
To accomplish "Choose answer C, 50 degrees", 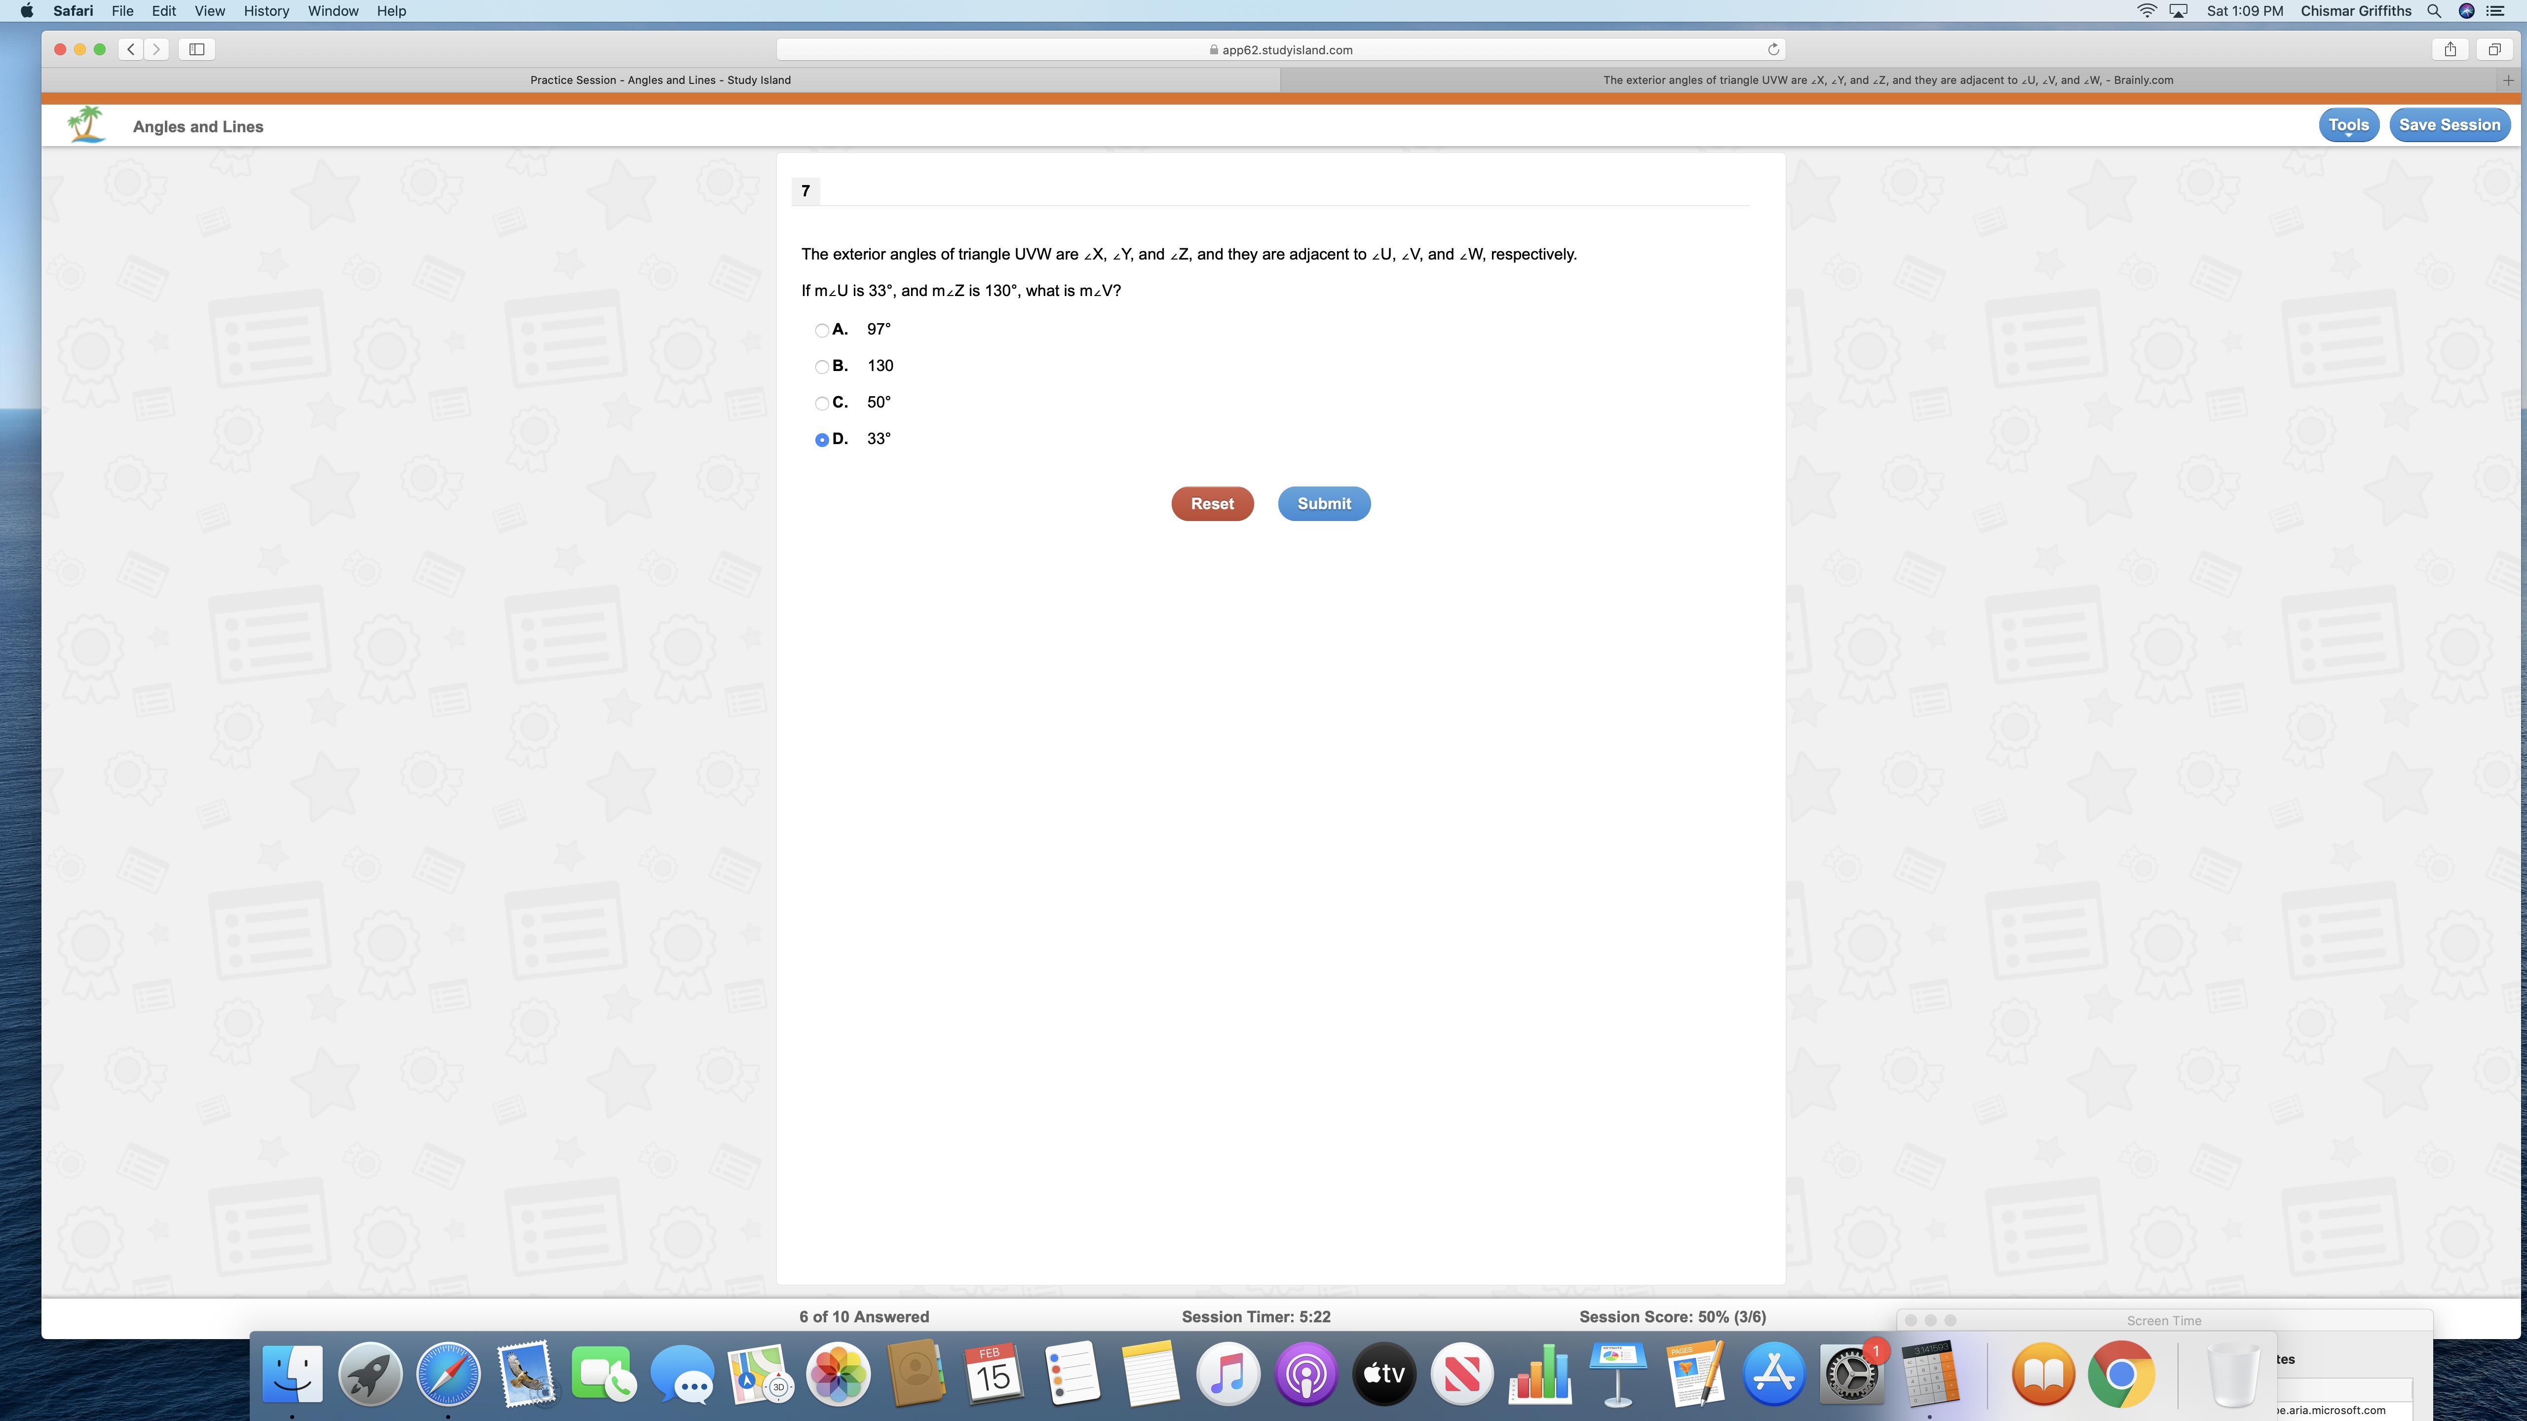I will 822,403.
